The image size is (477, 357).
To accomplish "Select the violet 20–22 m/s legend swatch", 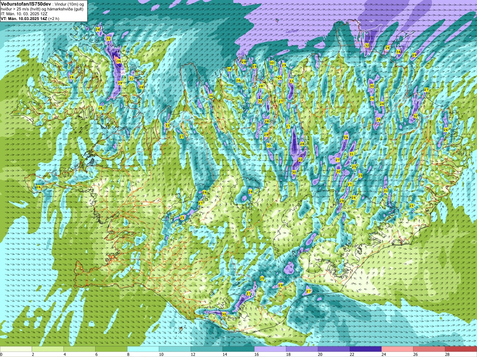I will [x=334, y=349].
